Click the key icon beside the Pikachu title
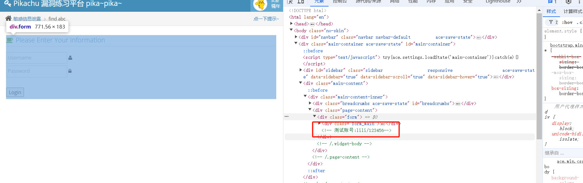 click(x=7, y=3)
